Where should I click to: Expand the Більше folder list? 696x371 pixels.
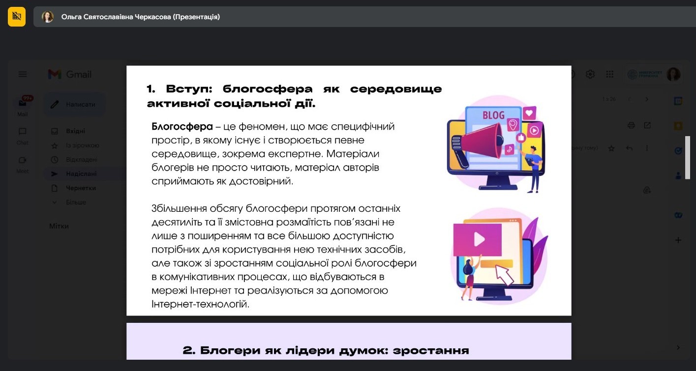pos(76,202)
